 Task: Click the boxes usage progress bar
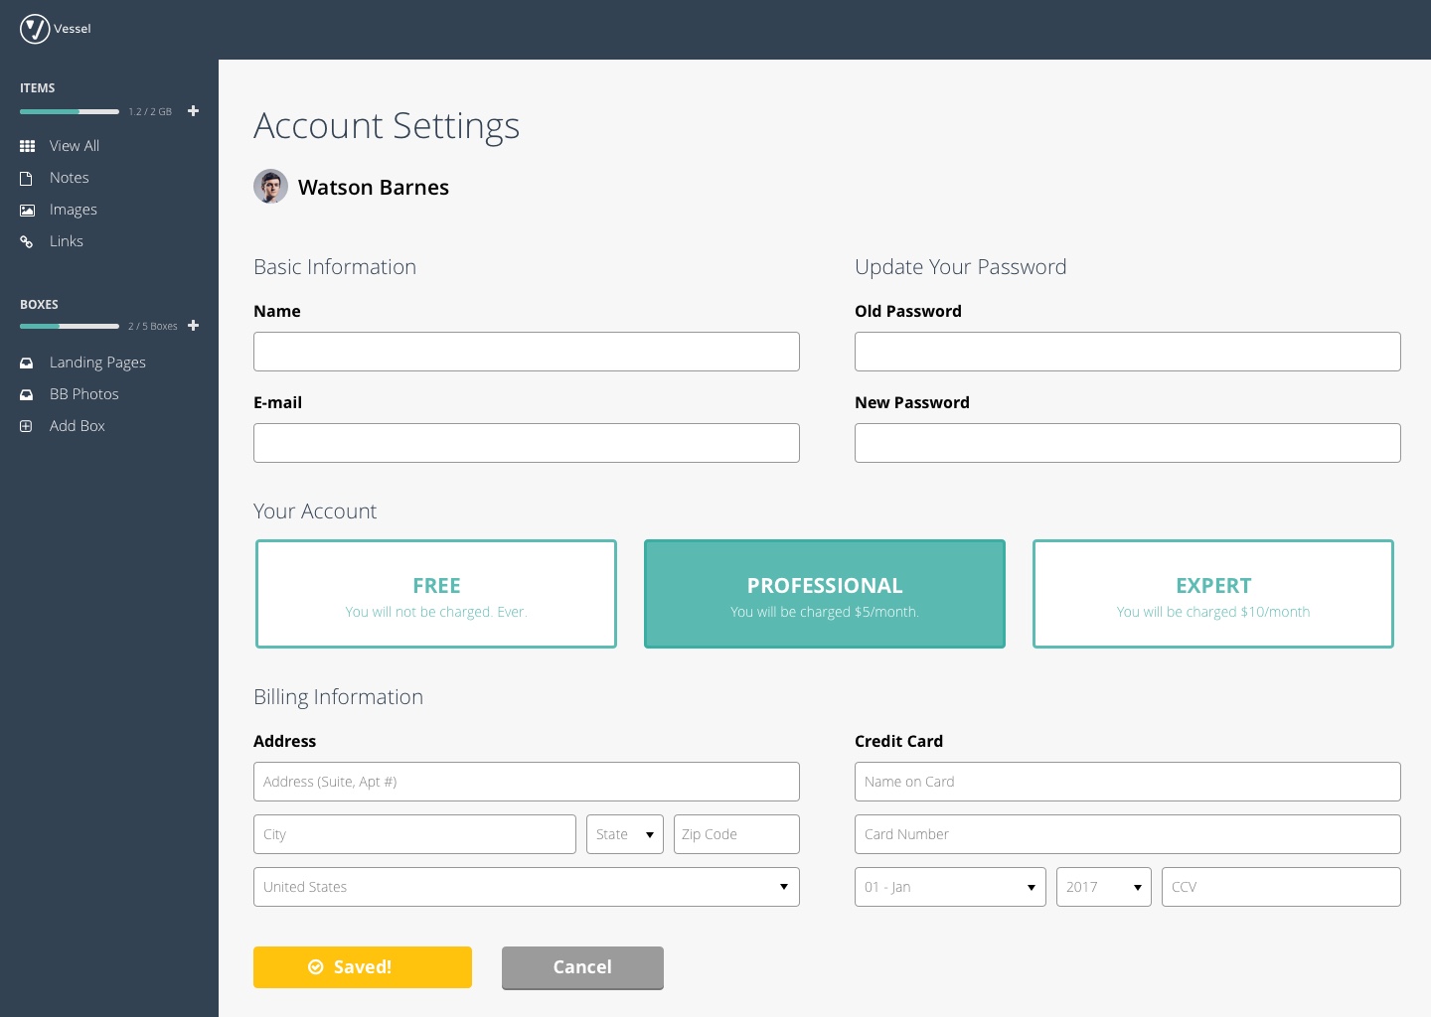[x=70, y=326]
